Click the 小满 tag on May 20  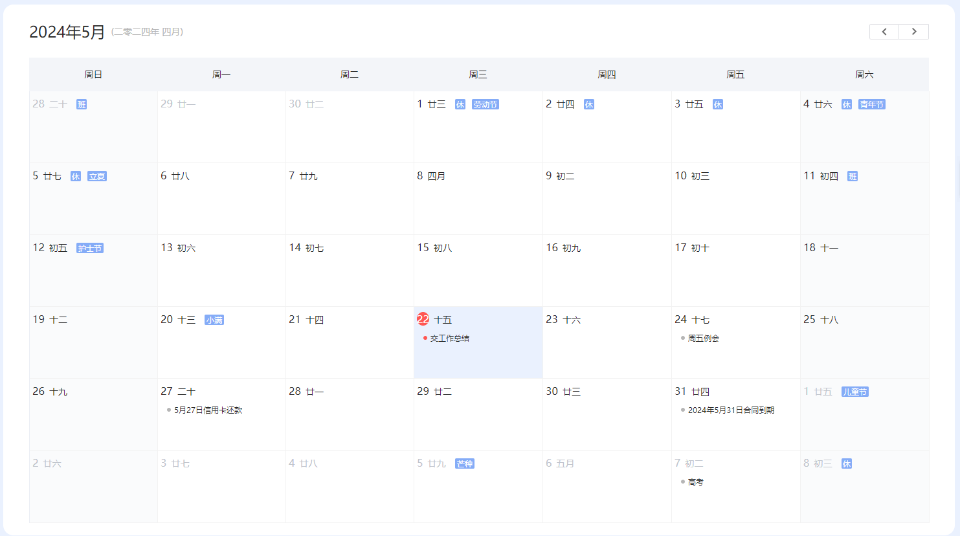point(214,320)
